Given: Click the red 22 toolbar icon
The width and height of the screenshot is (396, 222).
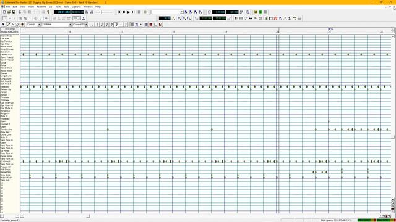Looking at the screenshot, I should pos(275,18).
